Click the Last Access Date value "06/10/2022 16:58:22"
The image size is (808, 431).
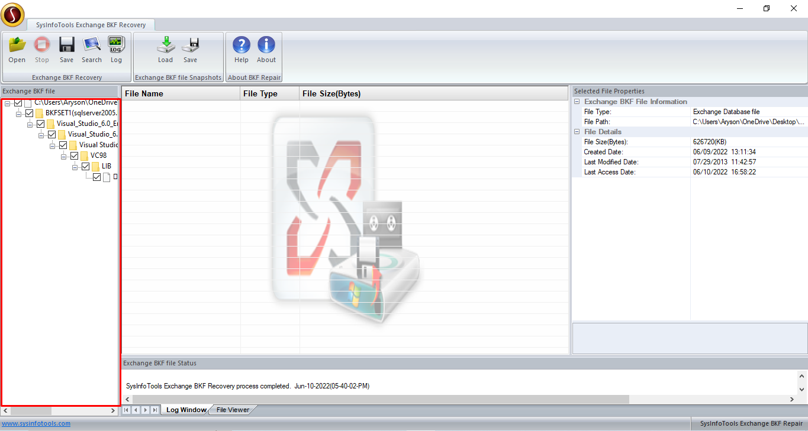click(724, 172)
